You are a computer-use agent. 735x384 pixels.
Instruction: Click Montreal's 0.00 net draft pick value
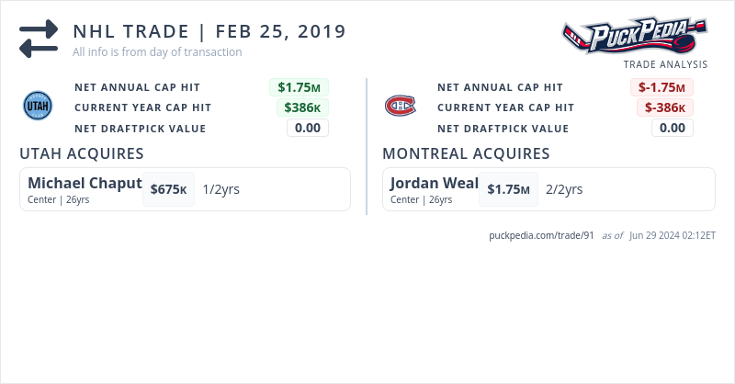click(x=673, y=128)
